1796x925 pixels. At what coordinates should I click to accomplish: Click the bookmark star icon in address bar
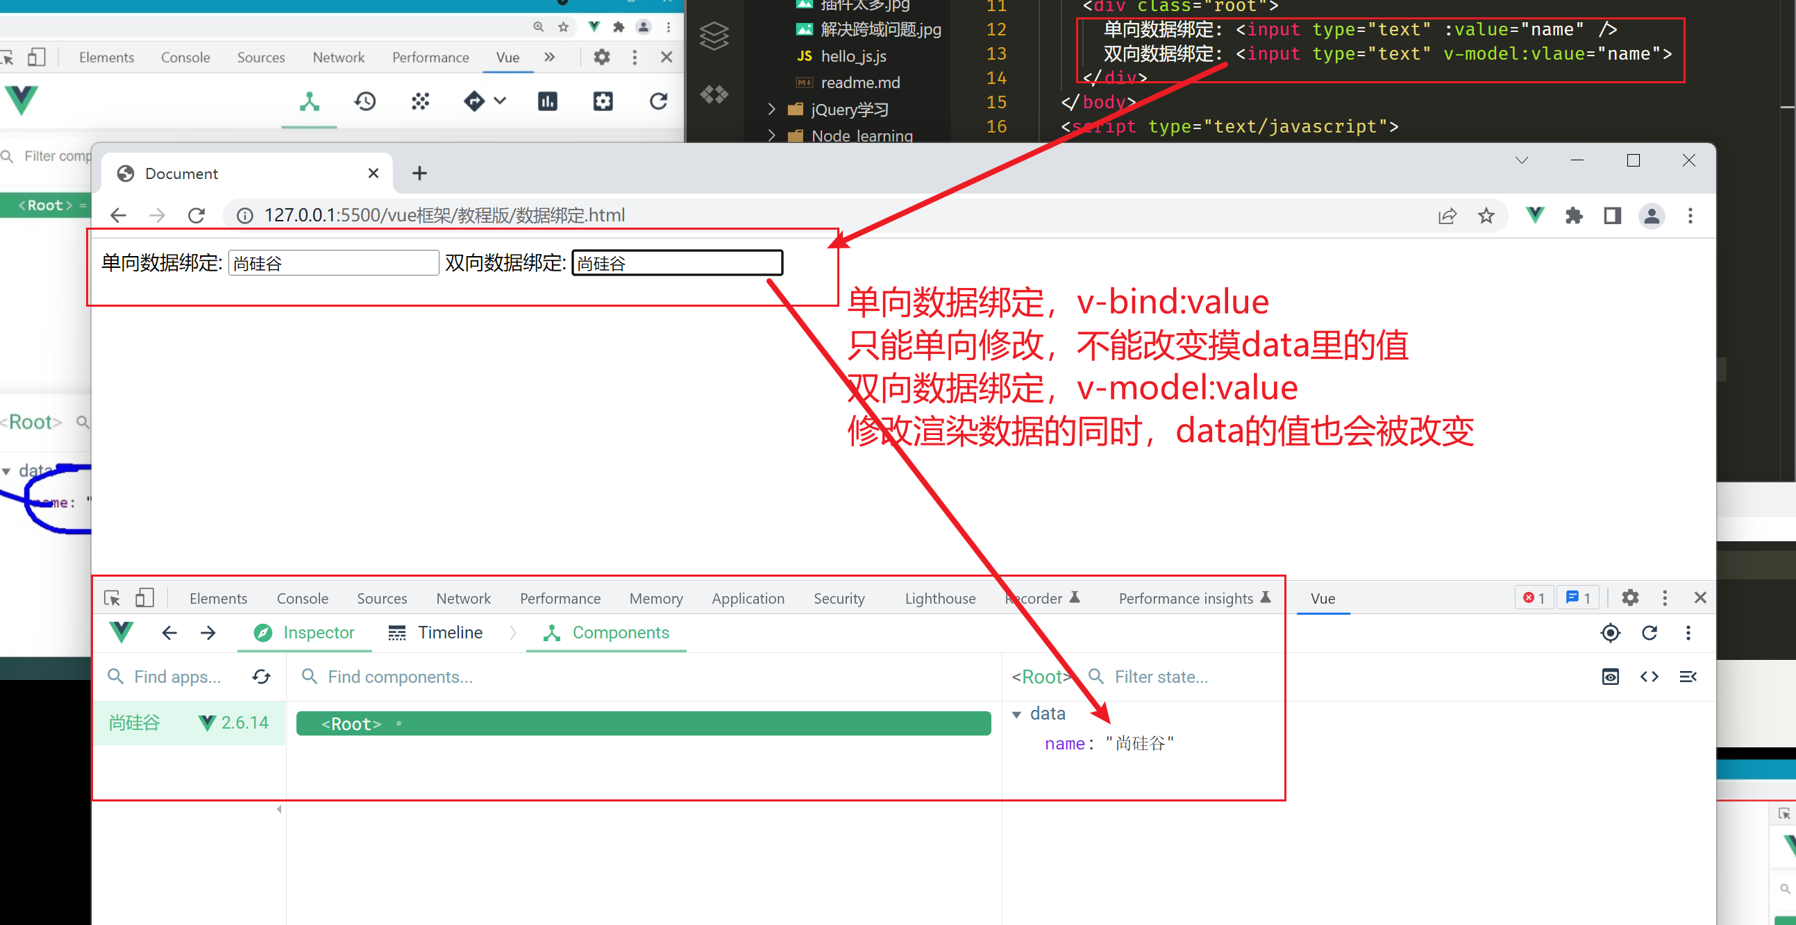click(1486, 216)
